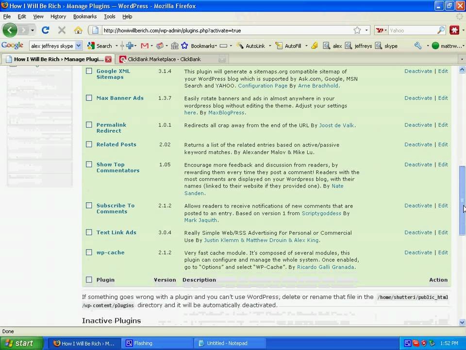Click Edit for Subscribe To Comments
466x350 pixels.
pos(443,206)
